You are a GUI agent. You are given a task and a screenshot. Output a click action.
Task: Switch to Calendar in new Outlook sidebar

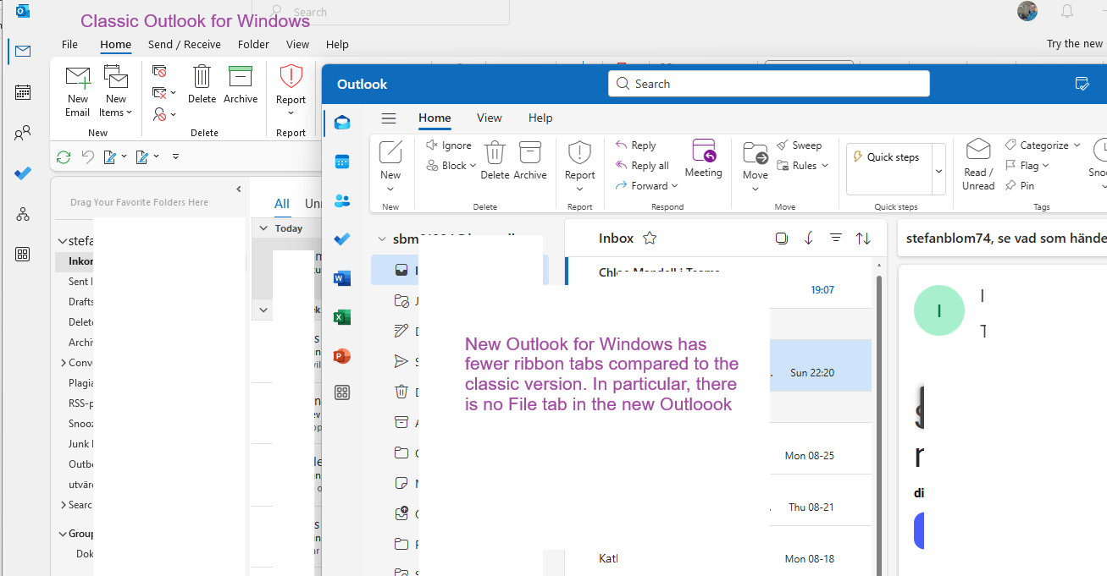click(341, 160)
